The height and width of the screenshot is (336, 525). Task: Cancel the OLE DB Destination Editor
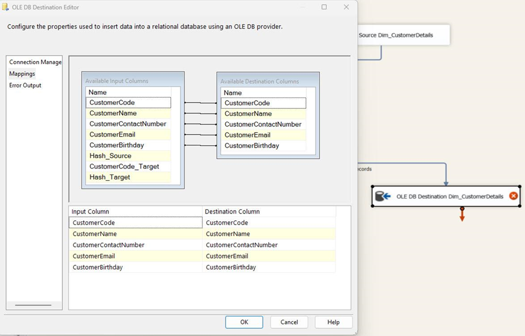289,322
